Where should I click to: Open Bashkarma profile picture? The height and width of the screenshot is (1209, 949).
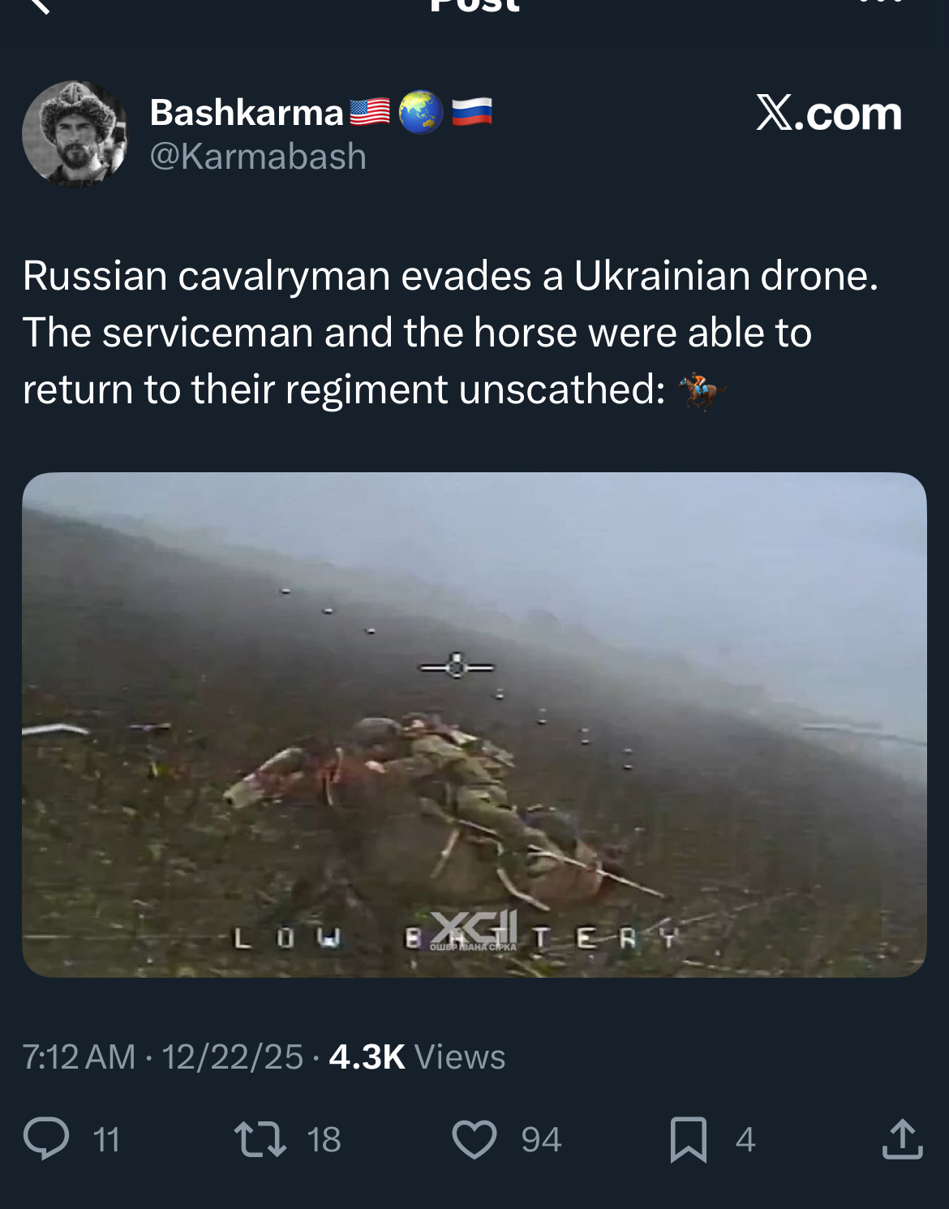tap(75, 133)
